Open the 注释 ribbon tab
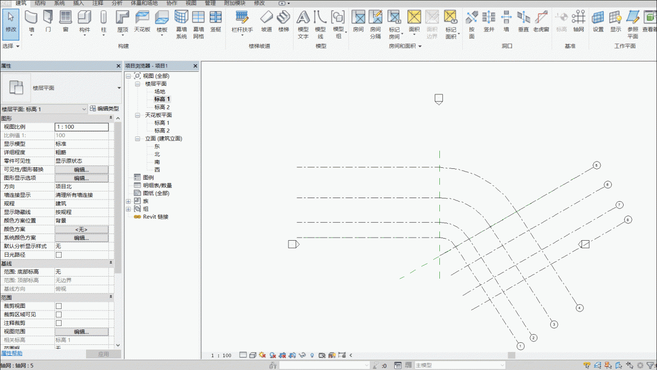The width and height of the screenshot is (657, 370). pos(98,3)
